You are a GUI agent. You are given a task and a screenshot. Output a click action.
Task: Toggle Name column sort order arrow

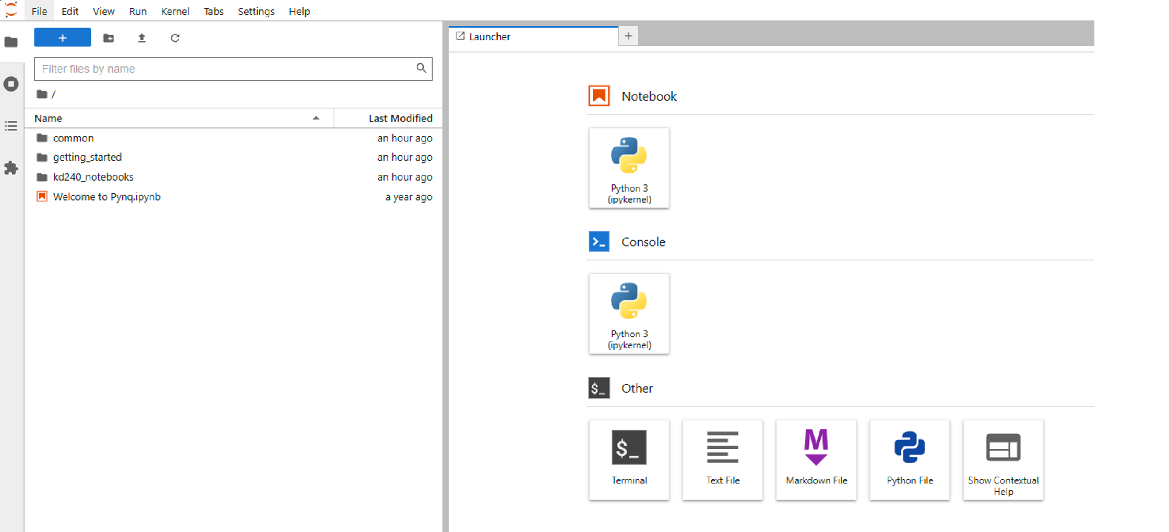point(316,118)
